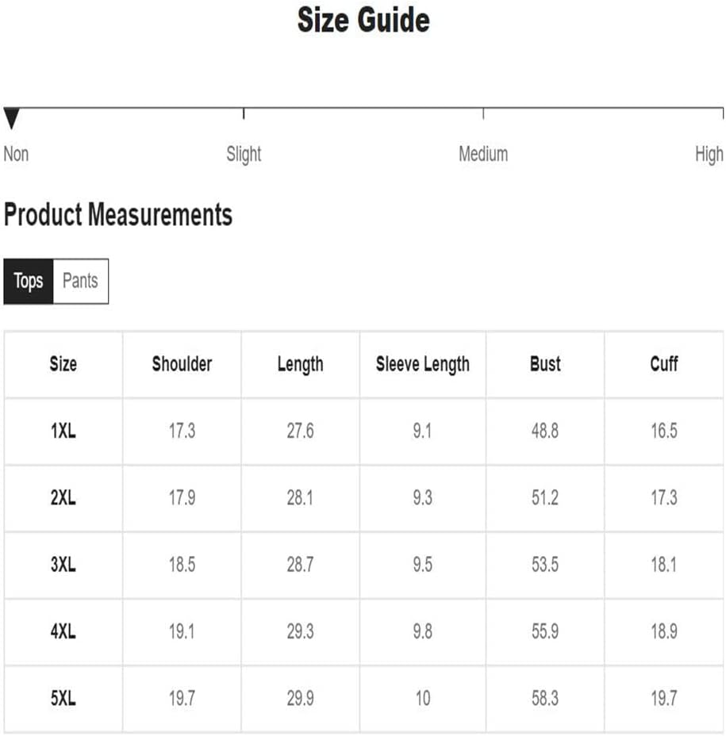The height and width of the screenshot is (736, 726).
Task: Select the 4XL size row
Action: tap(363, 632)
